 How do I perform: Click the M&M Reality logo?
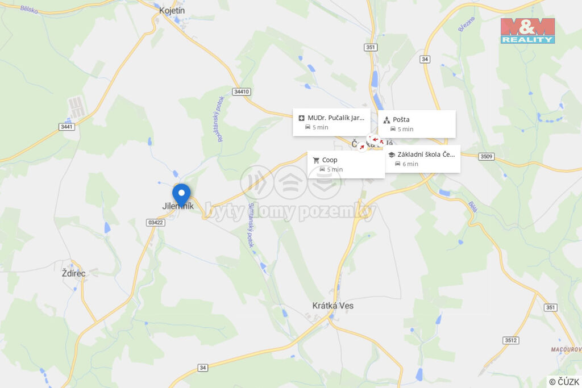pyautogui.click(x=527, y=31)
